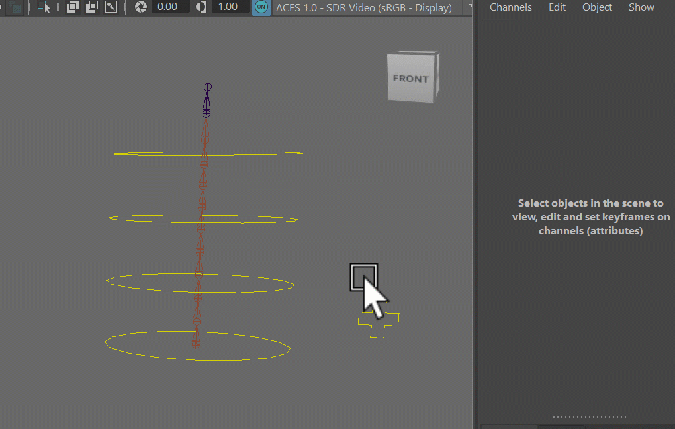Screen dimensions: 675x429
Task: Toggle the color management ON button
Action: [x=261, y=7]
